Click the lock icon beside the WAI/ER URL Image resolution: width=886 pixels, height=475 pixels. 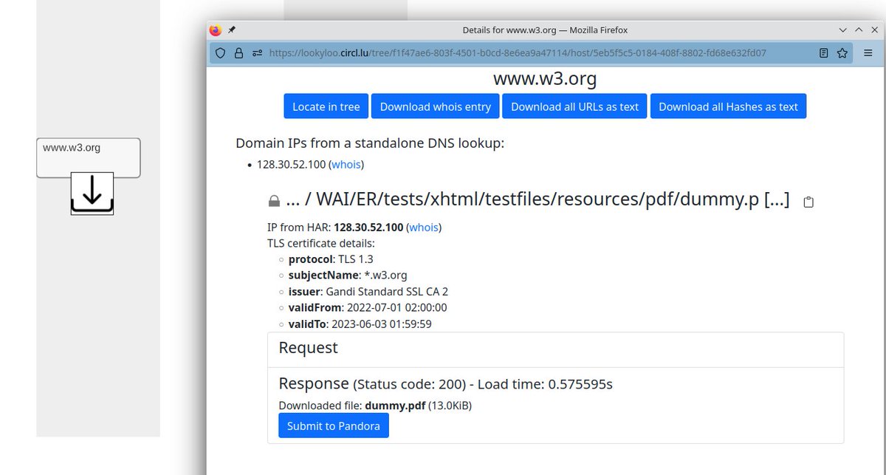tap(274, 201)
